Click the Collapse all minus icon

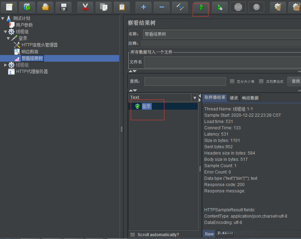pos(162,7)
